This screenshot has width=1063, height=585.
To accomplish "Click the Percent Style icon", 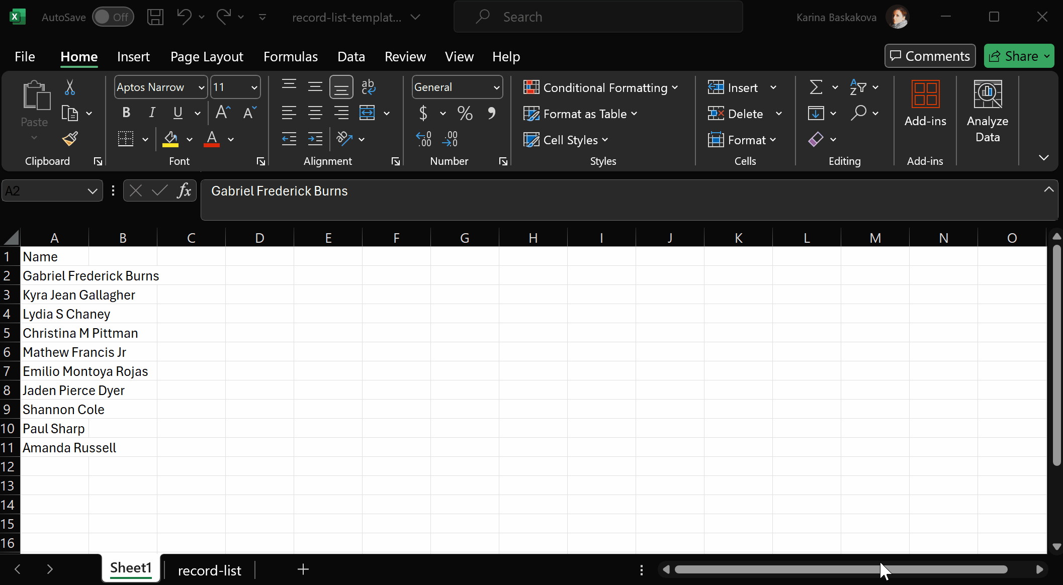I will pyautogui.click(x=465, y=113).
